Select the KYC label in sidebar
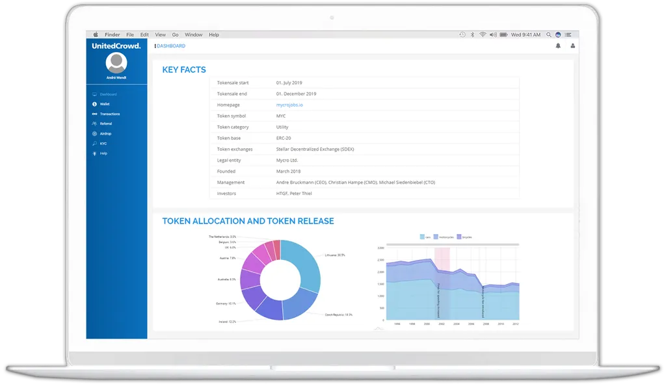666x388 pixels. [103, 144]
